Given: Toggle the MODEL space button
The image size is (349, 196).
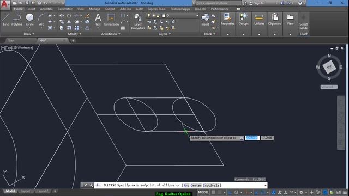Looking at the screenshot, I should click(x=203, y=192).
